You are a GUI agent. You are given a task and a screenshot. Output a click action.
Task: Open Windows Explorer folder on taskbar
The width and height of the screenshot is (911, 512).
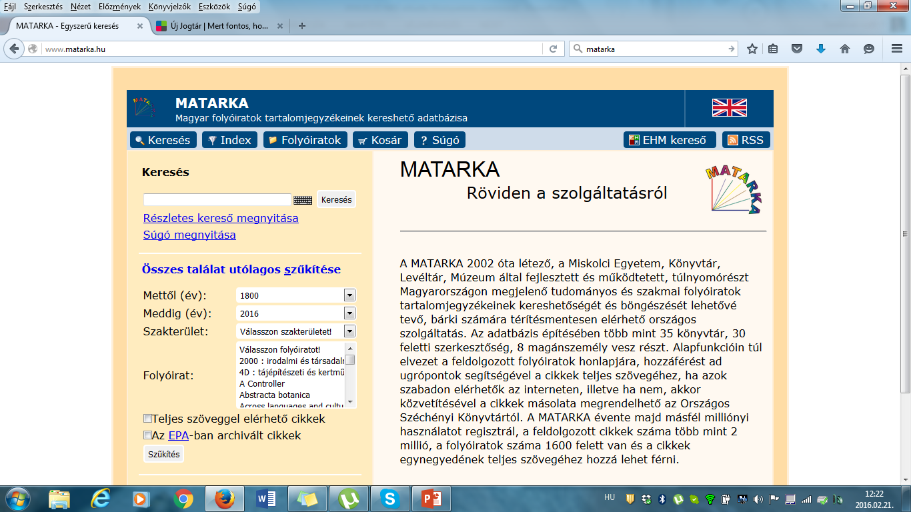click(x=59, y=498)
